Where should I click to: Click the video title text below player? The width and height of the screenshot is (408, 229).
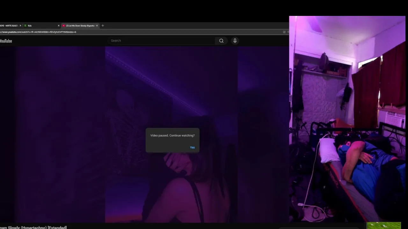coord(33,227)
